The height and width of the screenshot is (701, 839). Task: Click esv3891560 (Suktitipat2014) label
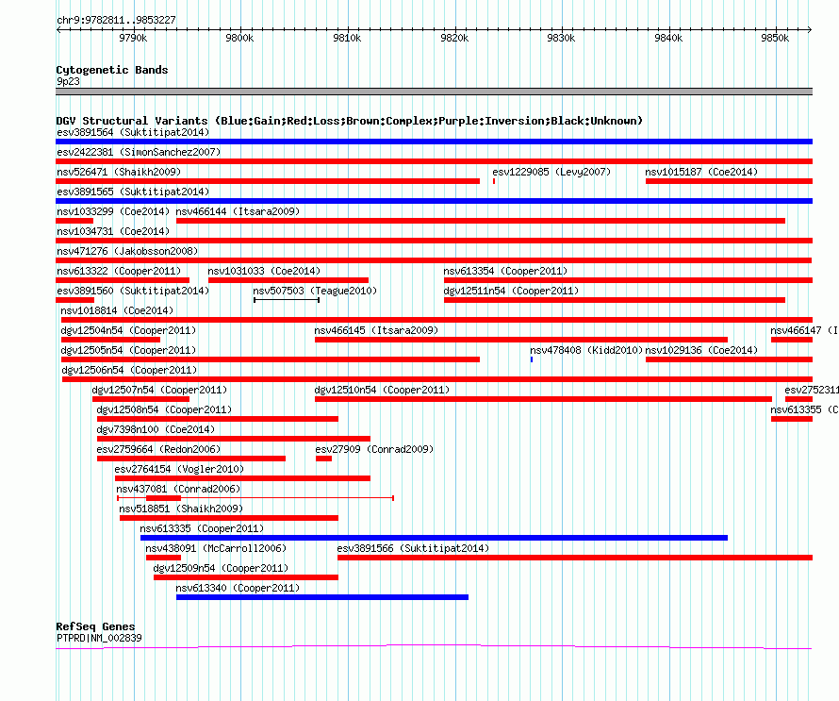click(133, 291)
